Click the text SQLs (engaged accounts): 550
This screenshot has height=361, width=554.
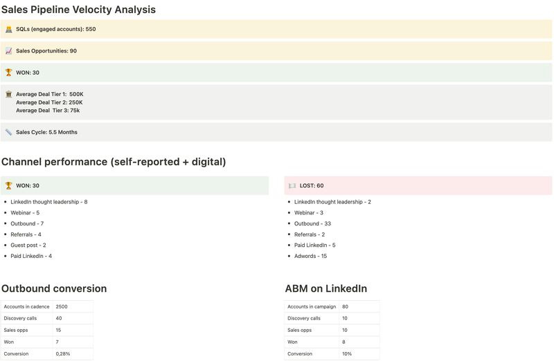coord(56,29)
